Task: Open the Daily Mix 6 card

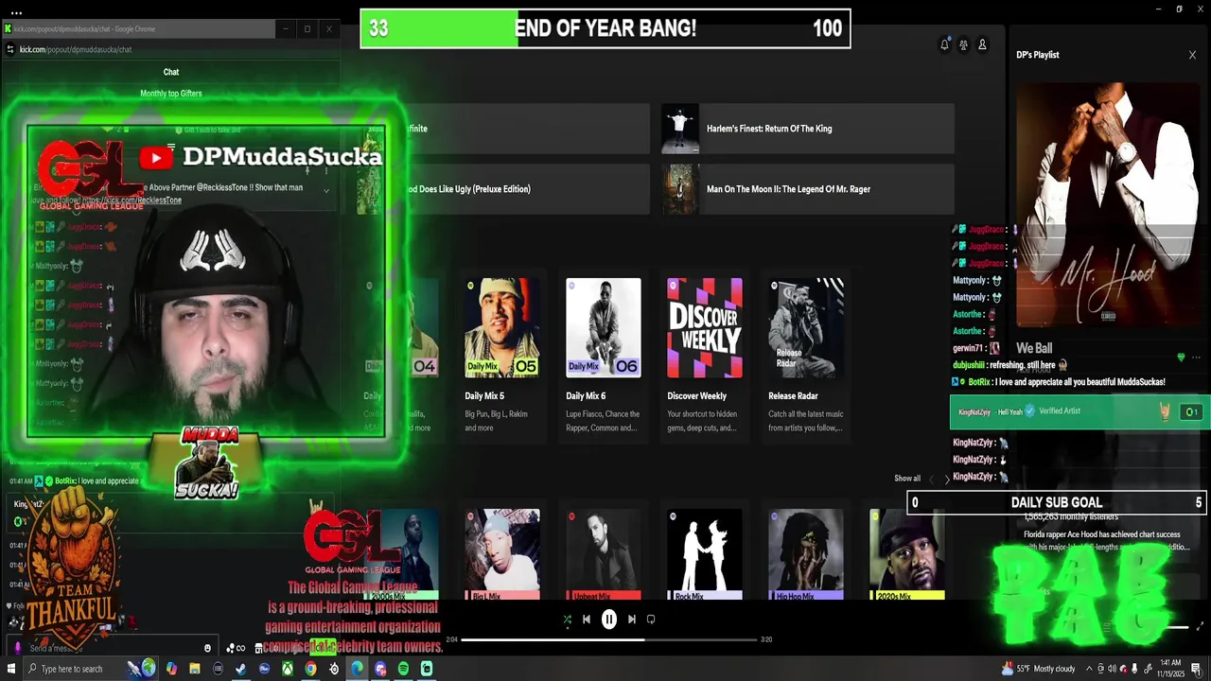Action: [603, 358]
